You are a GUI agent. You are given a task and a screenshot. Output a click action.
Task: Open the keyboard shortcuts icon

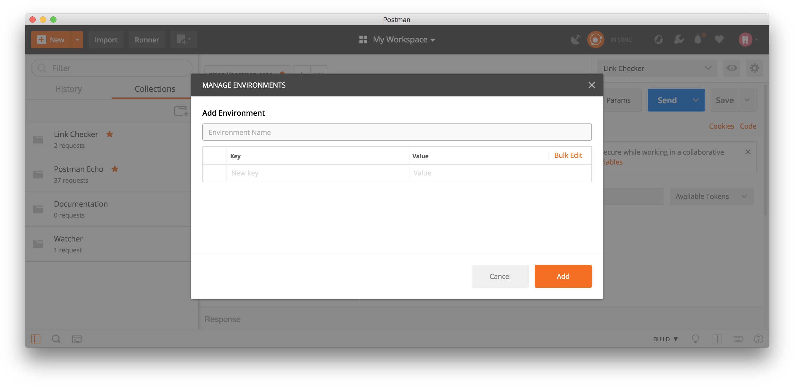click(737, 339)
